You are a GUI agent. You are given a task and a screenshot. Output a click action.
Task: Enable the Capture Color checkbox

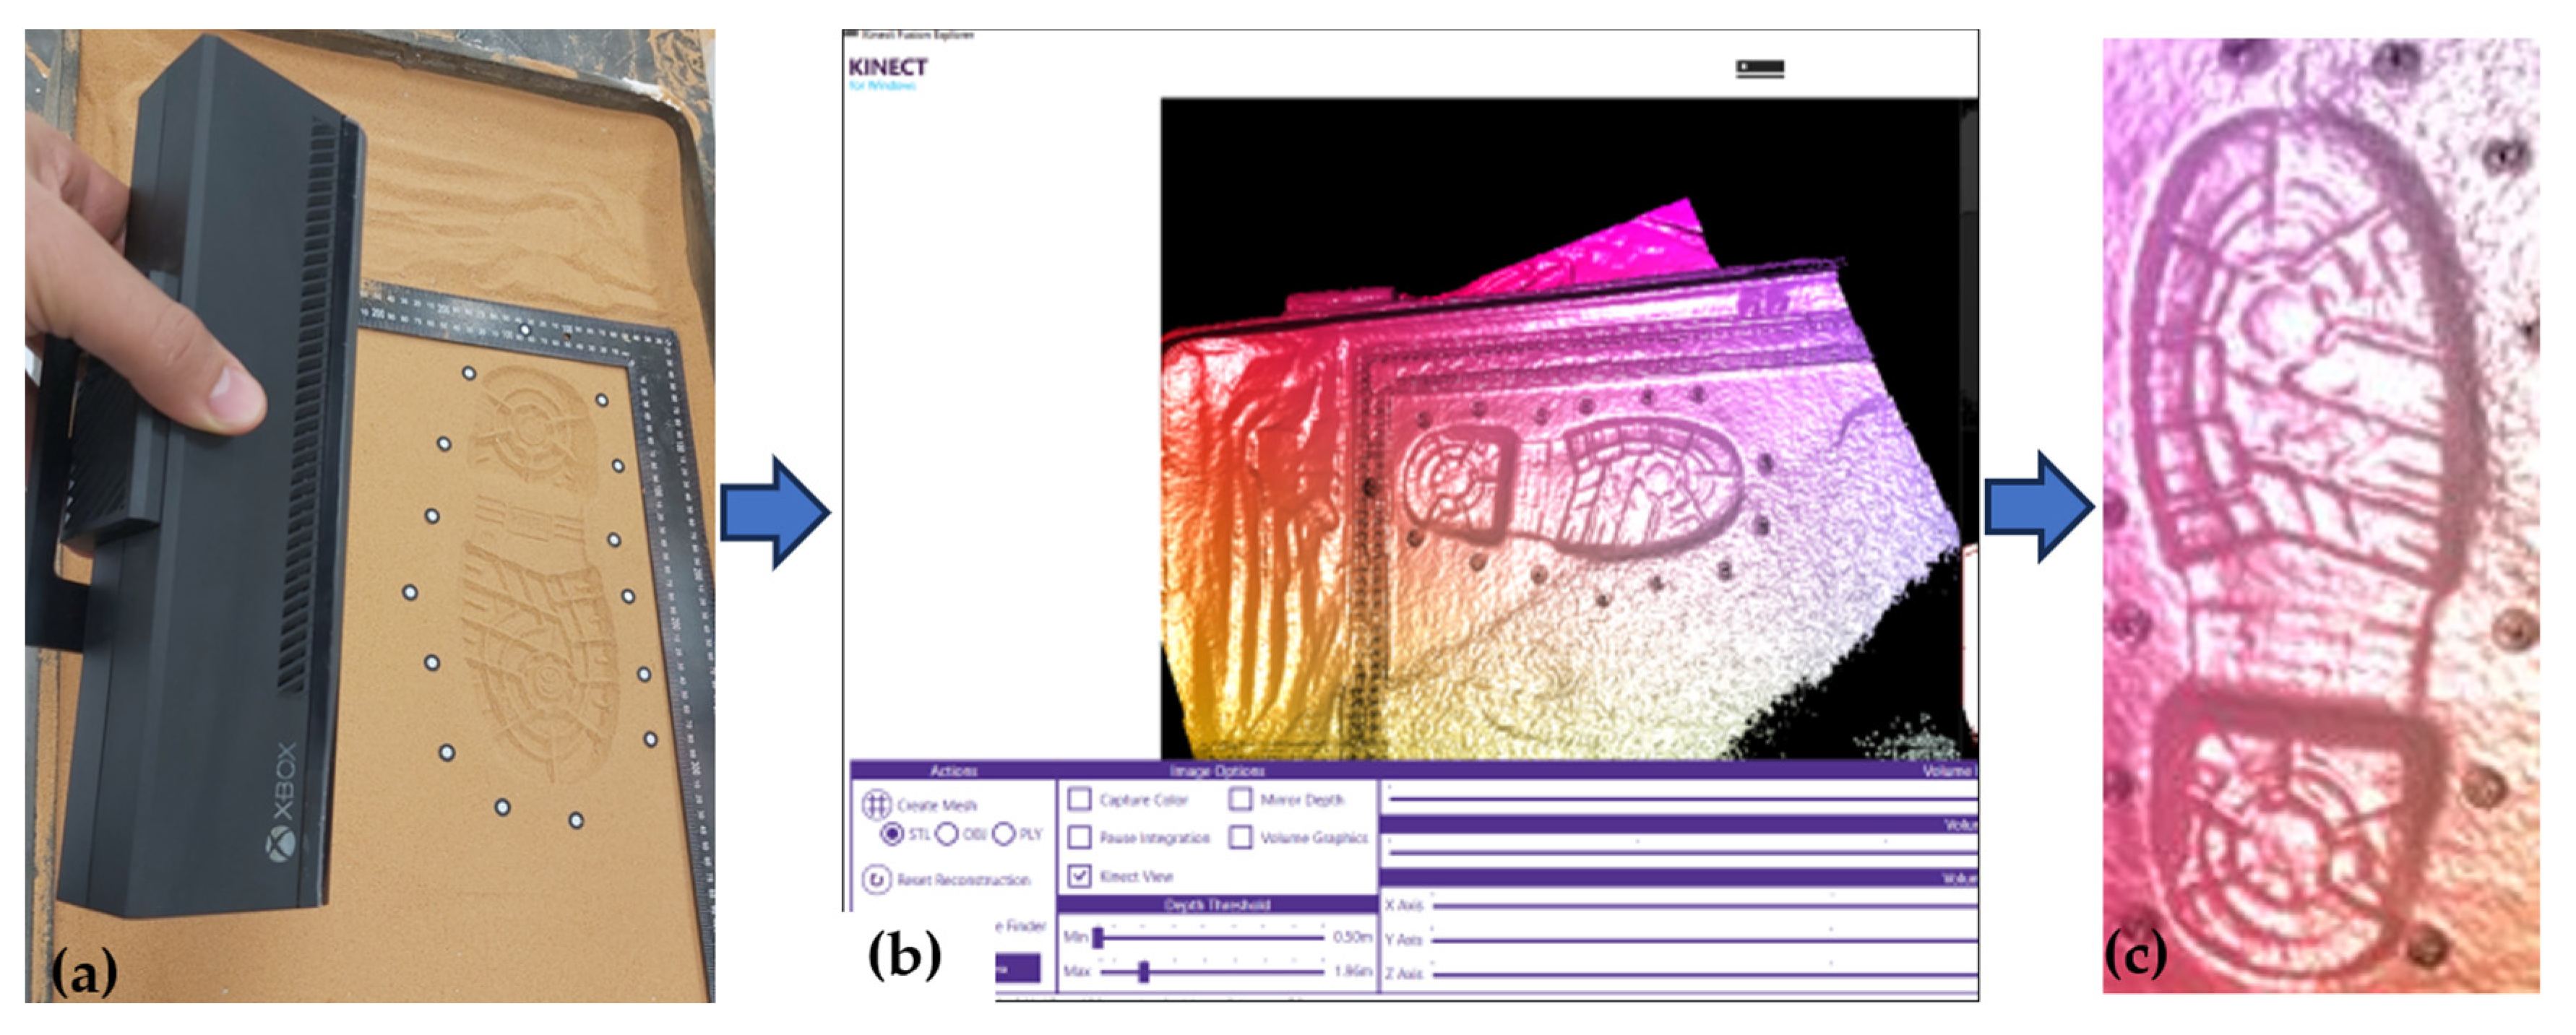pyautogui.click(x=1079, y=800)
